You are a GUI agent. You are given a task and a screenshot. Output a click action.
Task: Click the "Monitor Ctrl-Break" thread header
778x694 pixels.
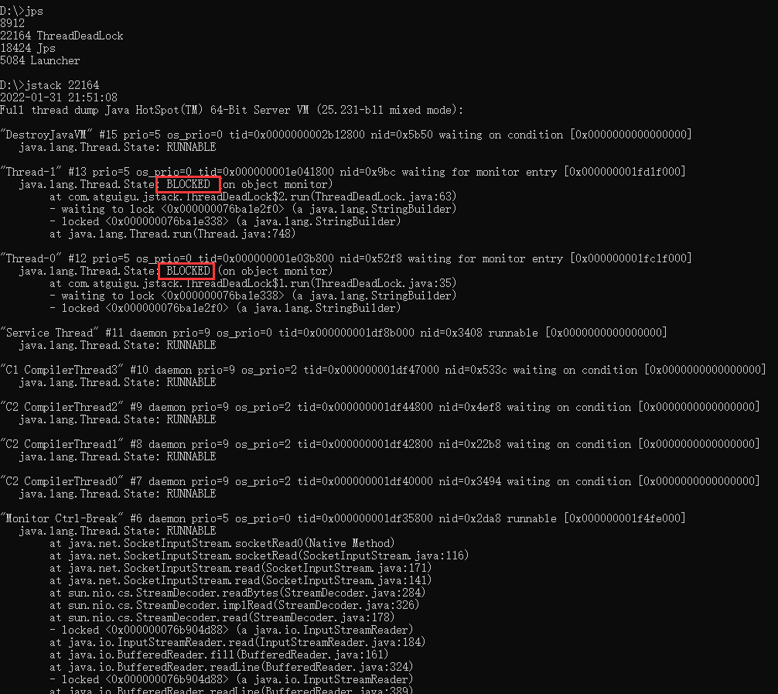tap(343, 519)
